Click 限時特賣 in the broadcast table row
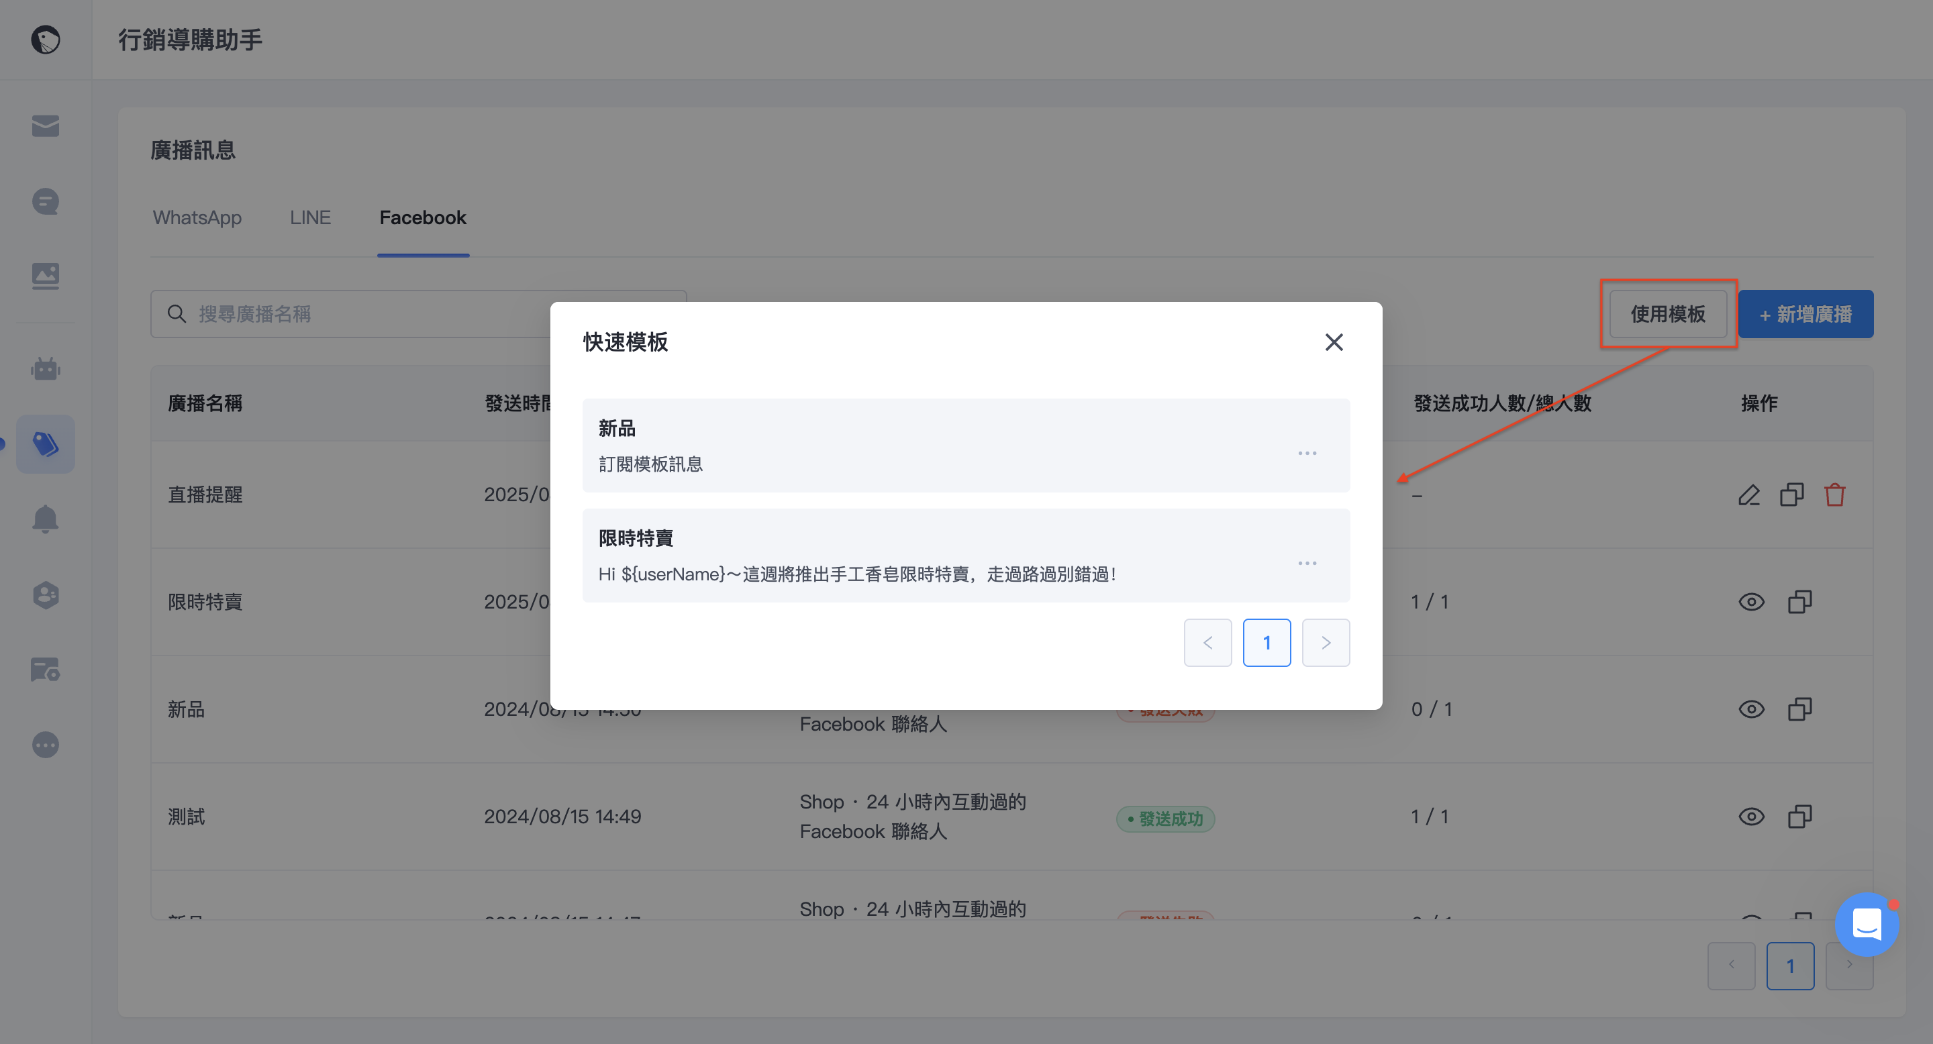Image resolution: width=1933 pixels, height=1044 pixels. [x=205, y=603]
